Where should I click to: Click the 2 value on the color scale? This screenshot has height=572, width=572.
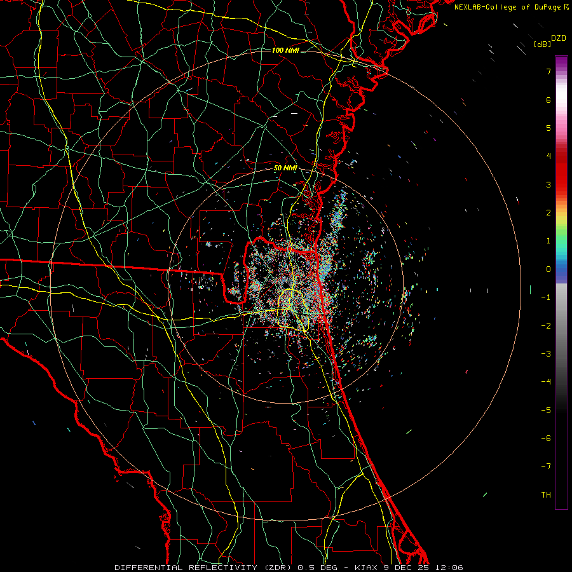pyautogui.click(x=548, y=213)
